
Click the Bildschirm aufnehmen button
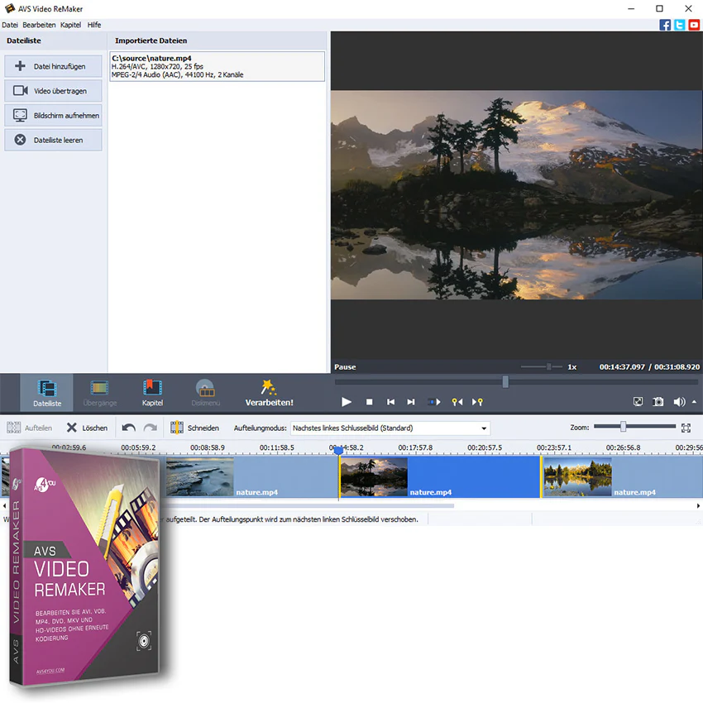(54, 116)
